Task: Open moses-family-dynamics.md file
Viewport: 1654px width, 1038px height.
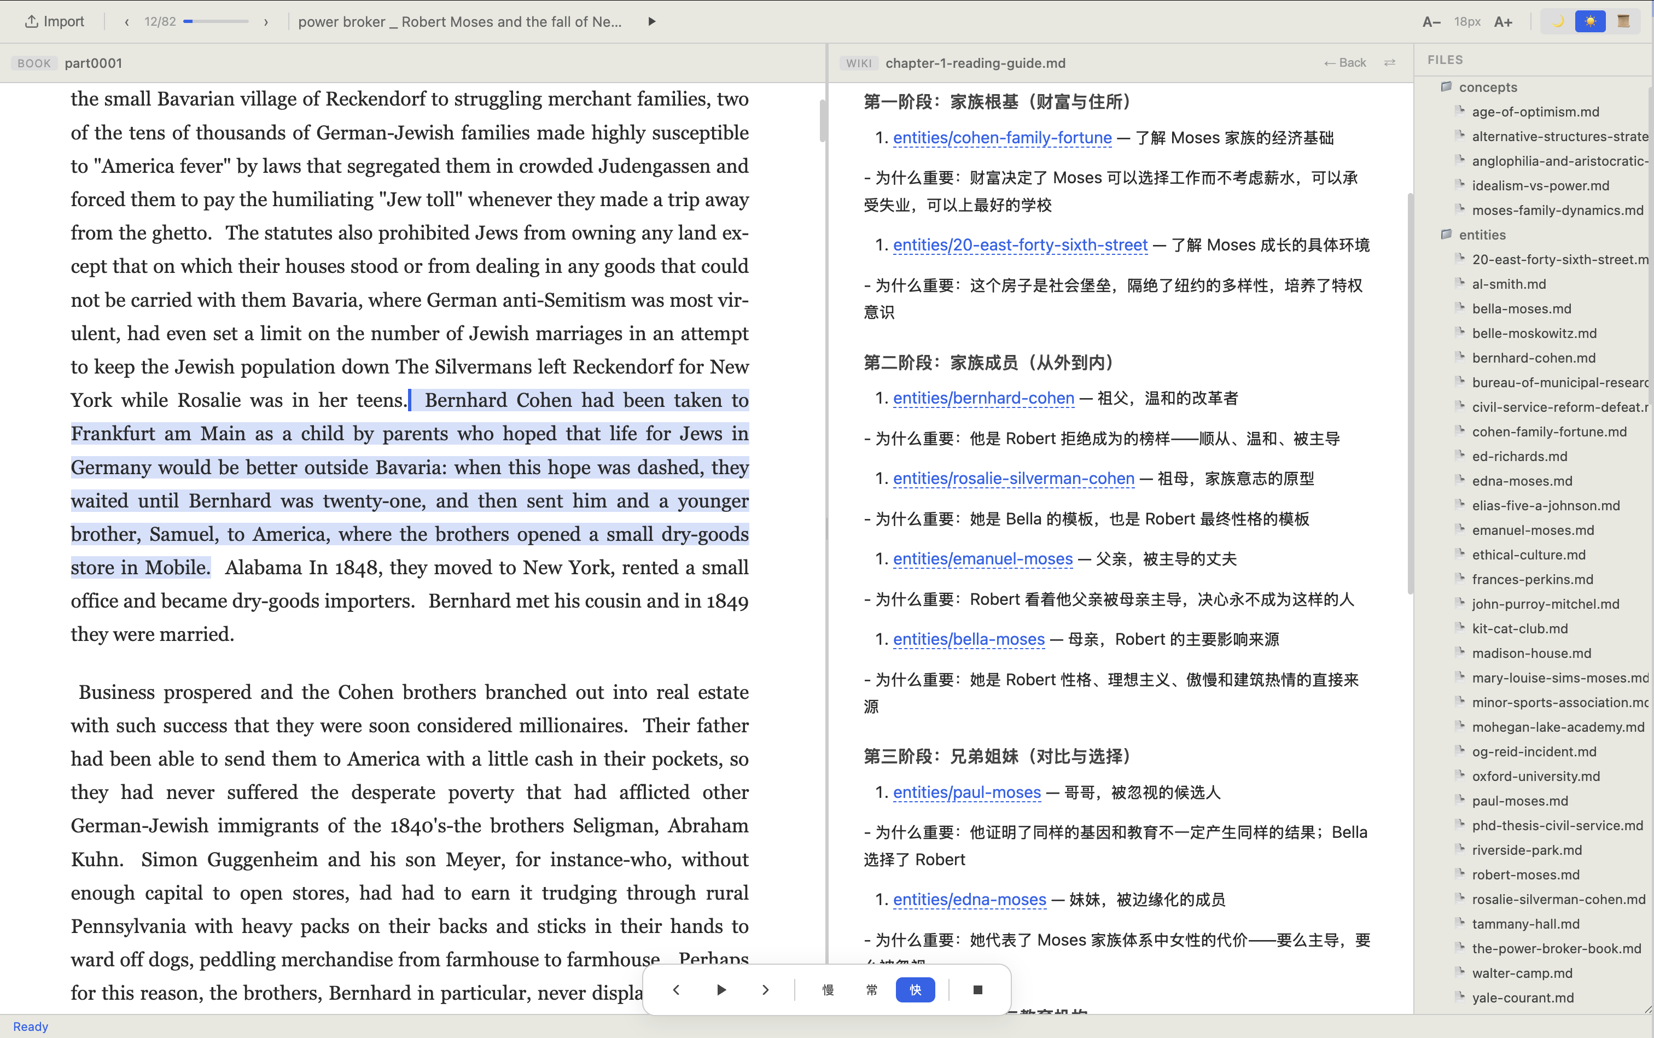Action: tap(1557, 210)
